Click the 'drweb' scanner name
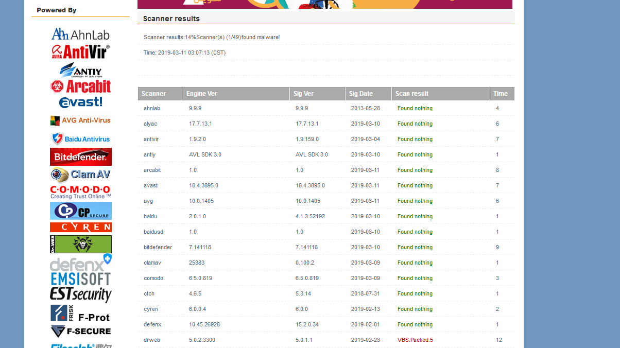The height and width of the screenshot is (348, 620). click(x=151, y=340)
